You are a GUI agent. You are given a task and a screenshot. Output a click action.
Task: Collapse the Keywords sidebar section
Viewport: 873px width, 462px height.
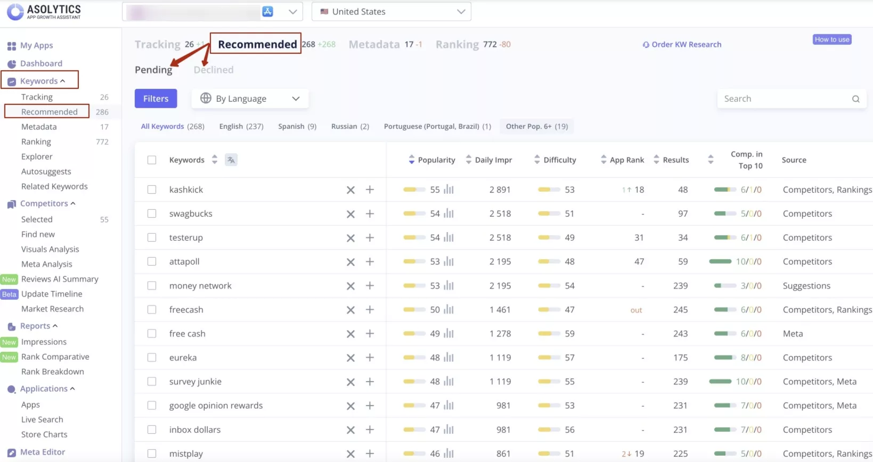coord(63,81)
